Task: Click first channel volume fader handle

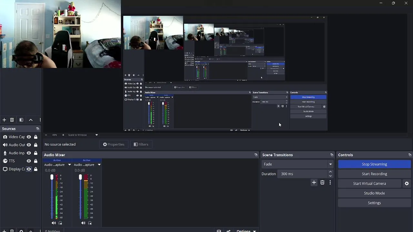Action: [x=52, y=177]
